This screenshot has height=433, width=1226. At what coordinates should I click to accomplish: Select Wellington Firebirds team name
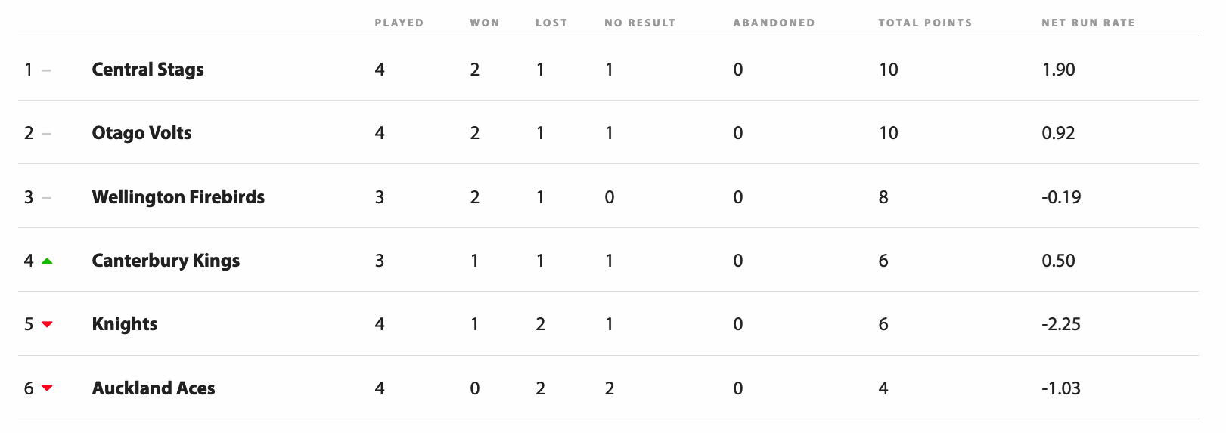178,197
